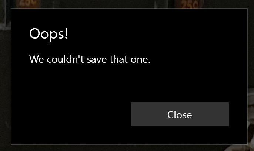Screen dimensions: 254x151
Task: Click the "We couldn't save that one." message
Action: click(x=90, y=59)
